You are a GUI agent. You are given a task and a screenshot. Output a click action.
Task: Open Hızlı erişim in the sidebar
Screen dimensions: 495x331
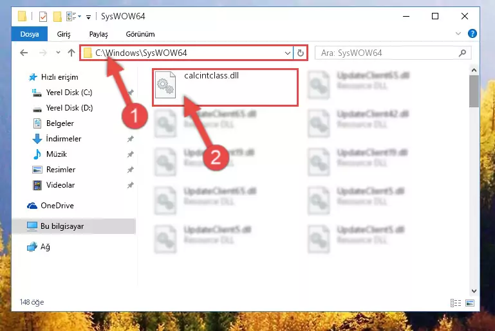pyautogui.click(x=60, y=77)
